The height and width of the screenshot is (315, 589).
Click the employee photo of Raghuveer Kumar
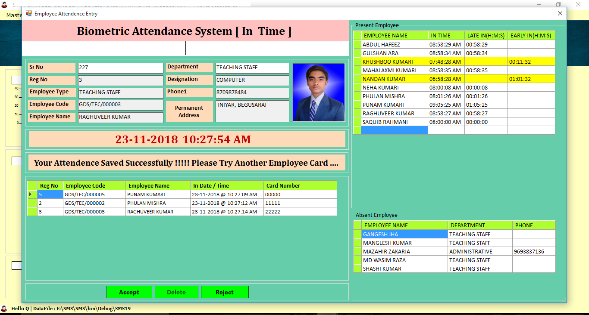point(319,93)
